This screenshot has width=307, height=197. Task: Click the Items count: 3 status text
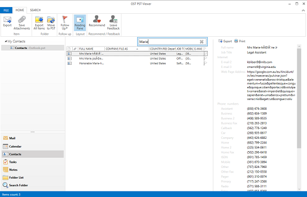(11, 194)
